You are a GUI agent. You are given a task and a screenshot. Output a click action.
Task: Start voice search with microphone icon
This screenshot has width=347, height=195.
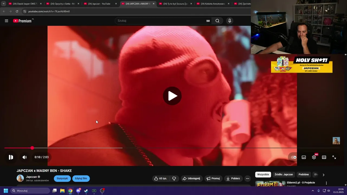point(230,21)
